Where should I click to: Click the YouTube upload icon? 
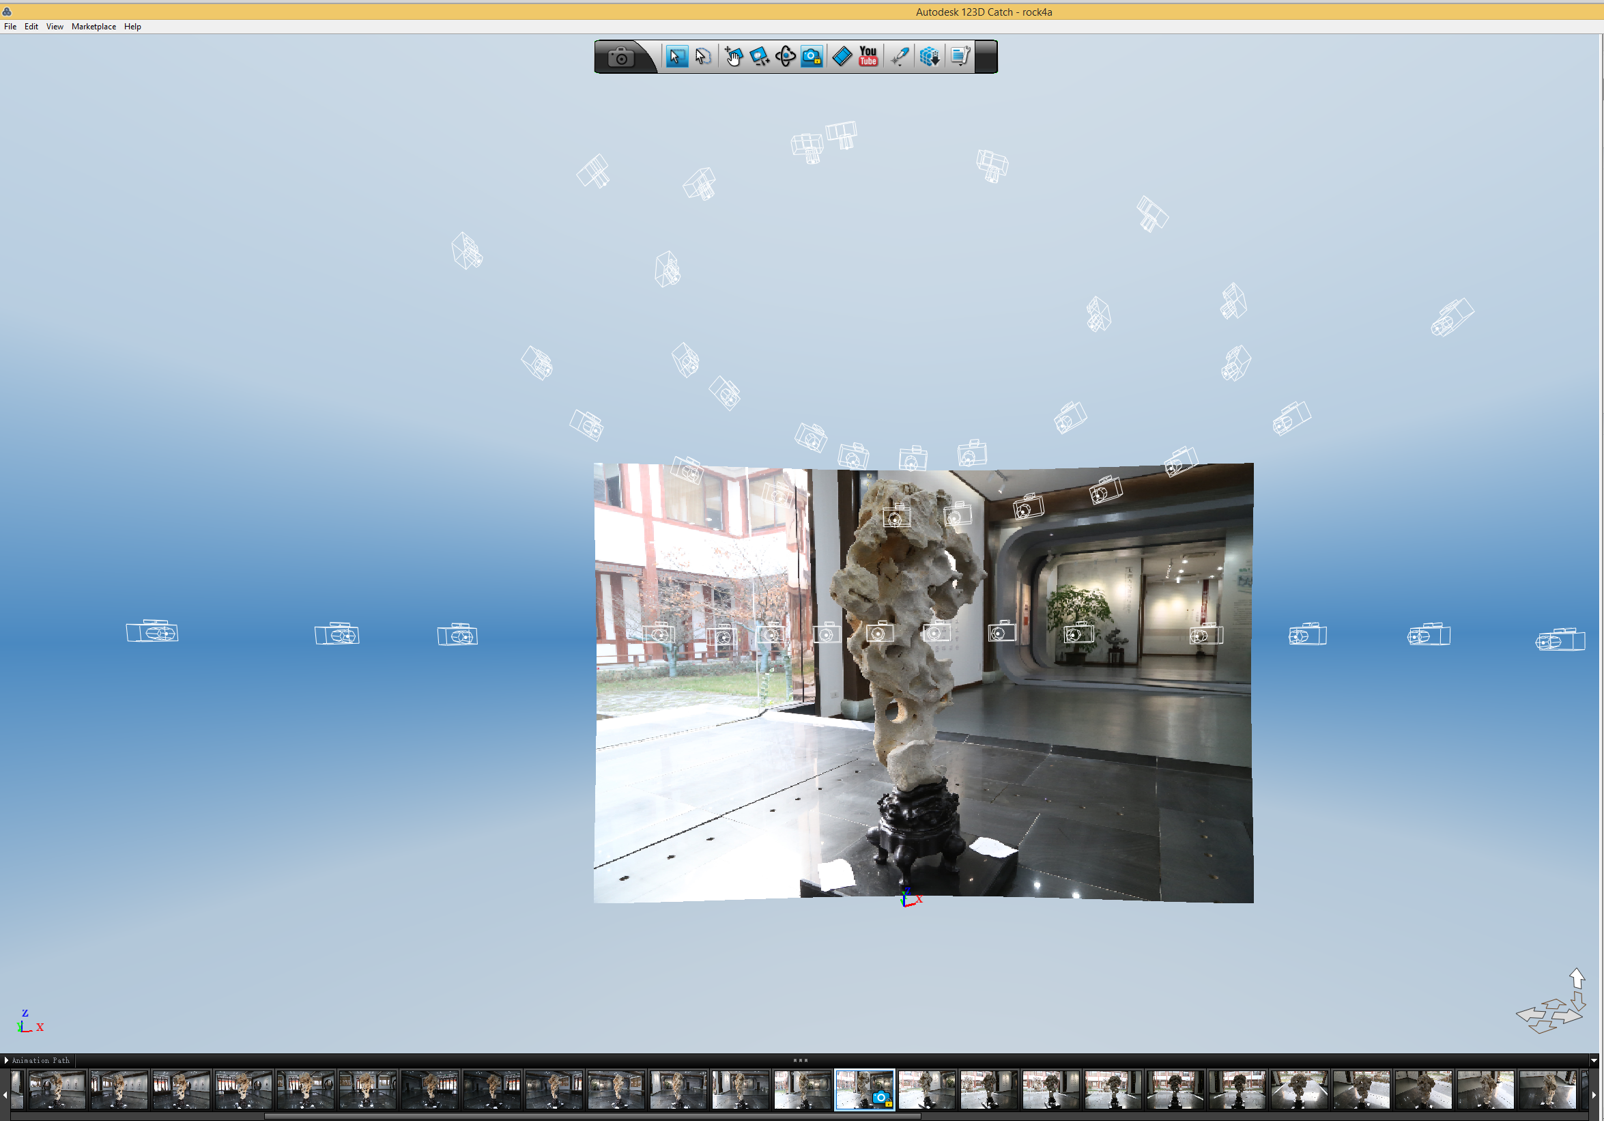click(x=868, y=57)
